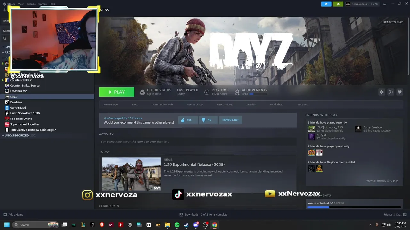Select Counter-Strike: Source in library
This screenshot has height=230, width=410.
click(25, 86)
